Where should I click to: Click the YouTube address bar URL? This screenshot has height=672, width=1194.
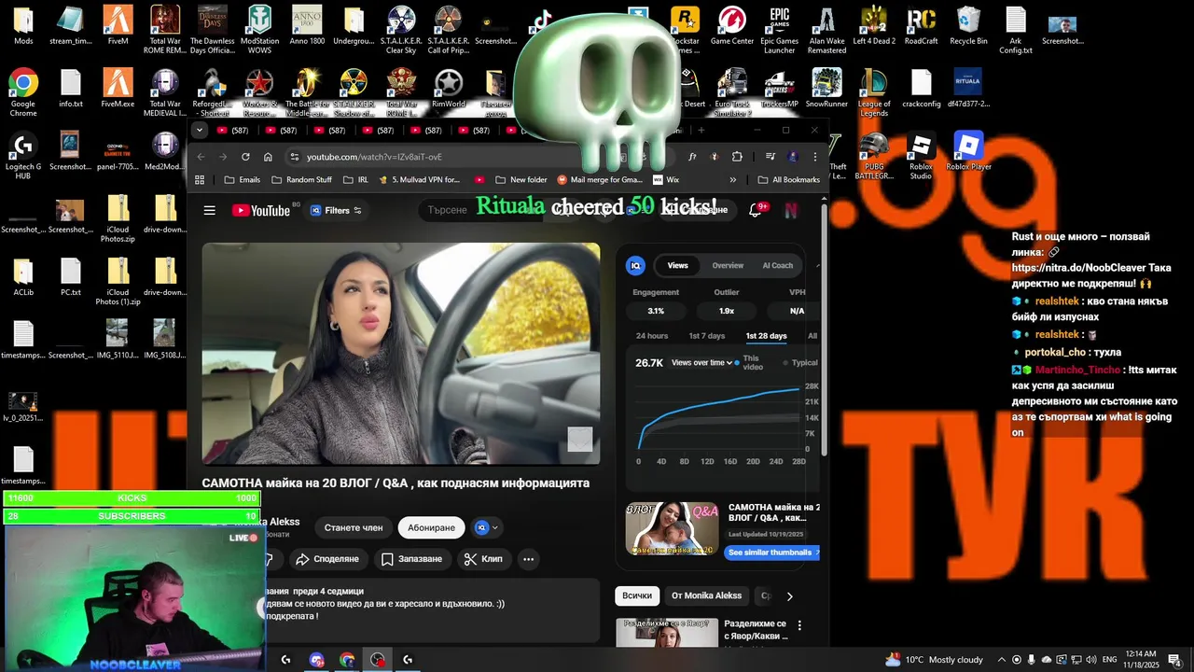pos(374,157)
